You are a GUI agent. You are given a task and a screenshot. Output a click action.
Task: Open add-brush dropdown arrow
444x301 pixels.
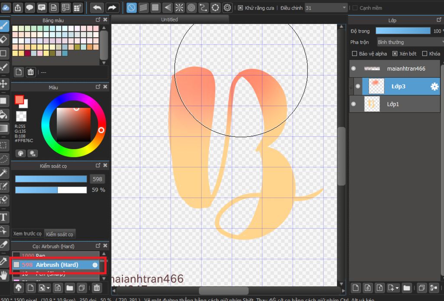(x=48, y=288)
